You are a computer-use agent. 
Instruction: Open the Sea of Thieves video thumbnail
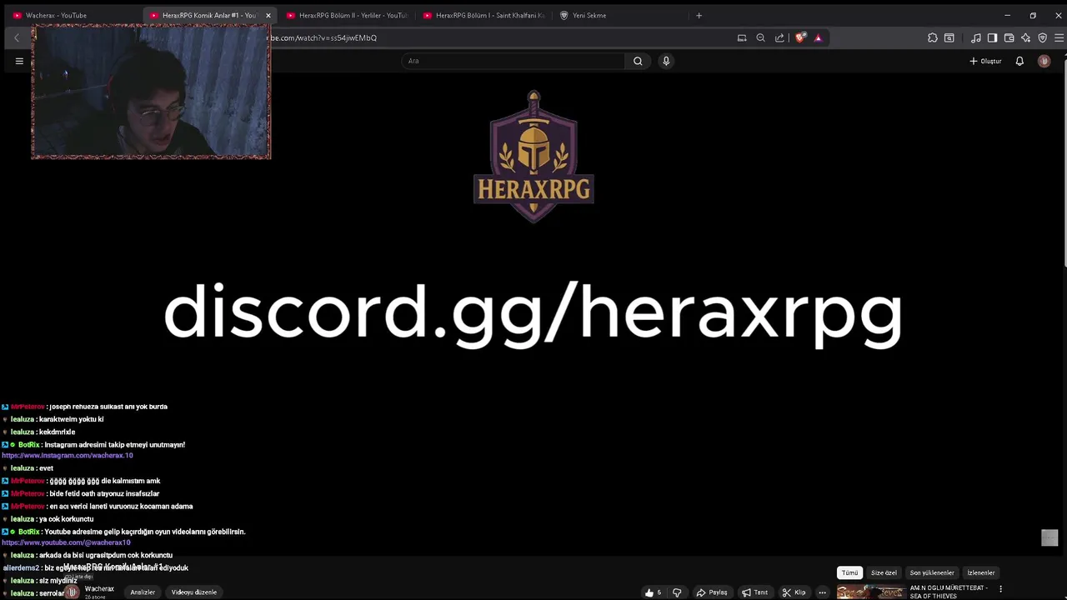(870, 592)
